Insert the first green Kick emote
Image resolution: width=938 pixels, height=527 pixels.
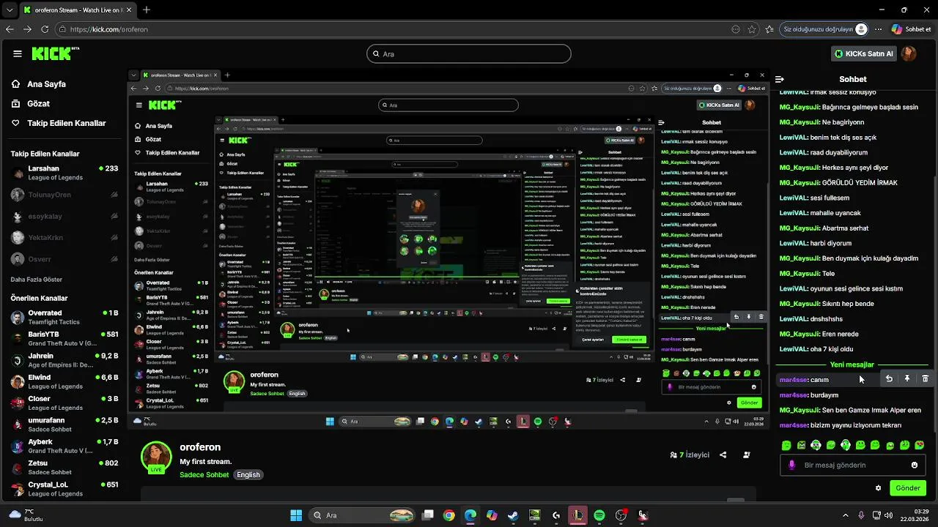[786, 445]
